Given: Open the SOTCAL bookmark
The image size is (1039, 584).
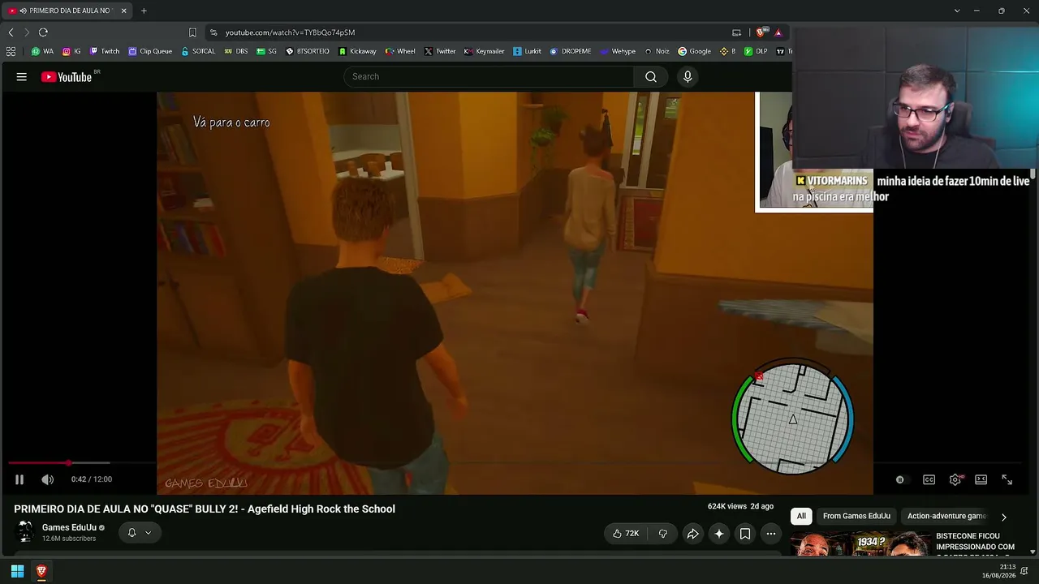Looking at the screenshot, I should (198, 51).
